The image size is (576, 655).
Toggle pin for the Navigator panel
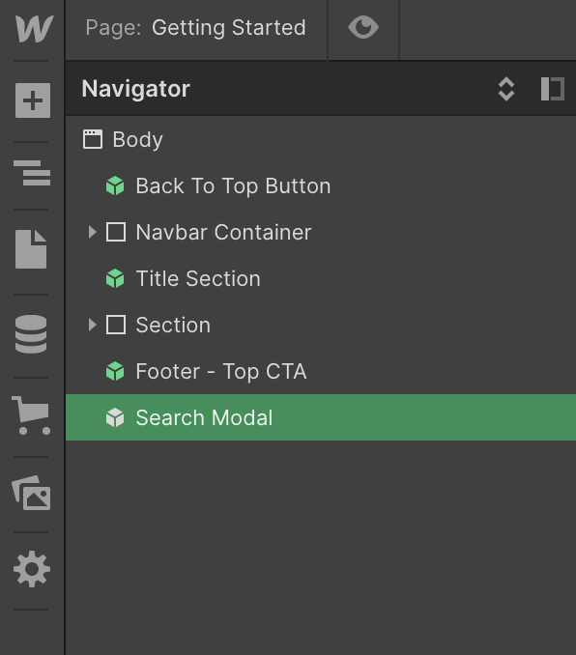553,89
